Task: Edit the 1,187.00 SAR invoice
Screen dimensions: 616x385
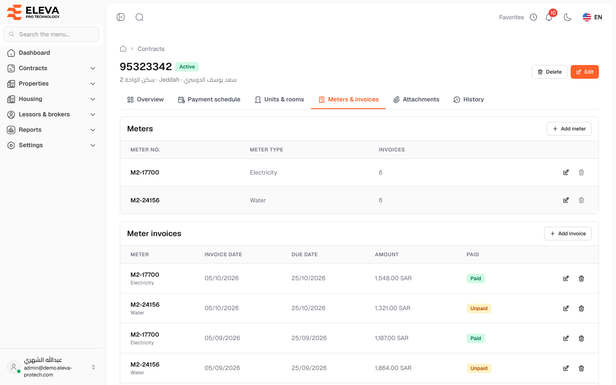Action: coord(566,338)
